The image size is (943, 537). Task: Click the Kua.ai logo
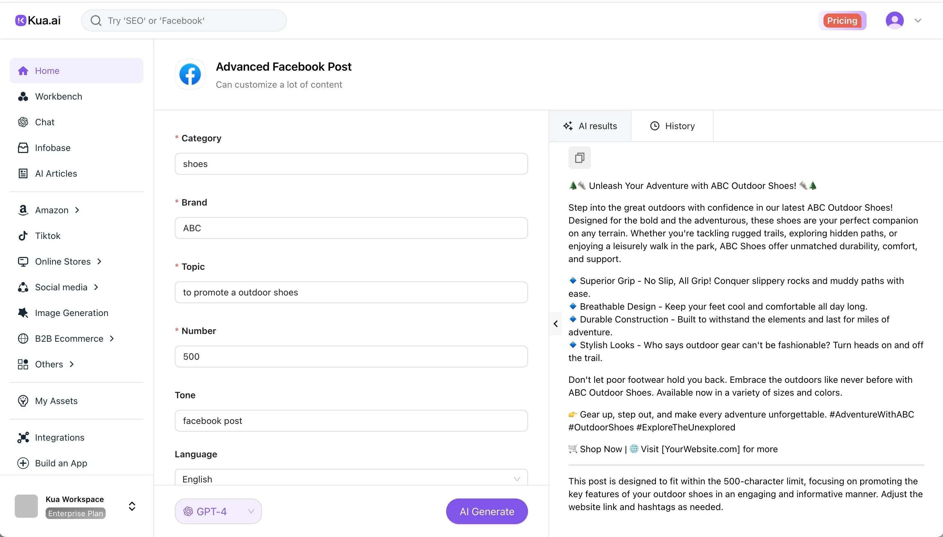click(38, 20)
